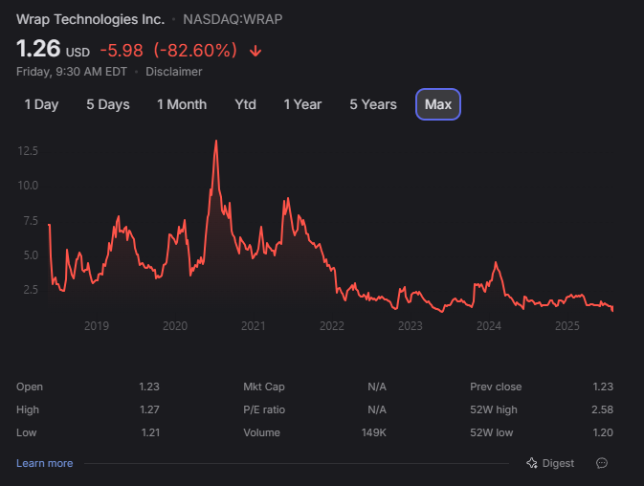Click the P/E ratio label
Viewport: 644px width, 486px height.
pyautogui.click(x=264, y=409)
